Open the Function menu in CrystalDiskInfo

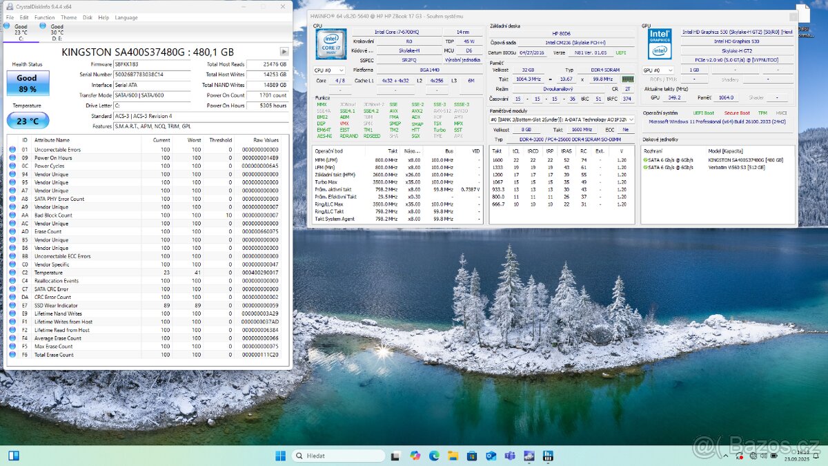coord(44,17)
